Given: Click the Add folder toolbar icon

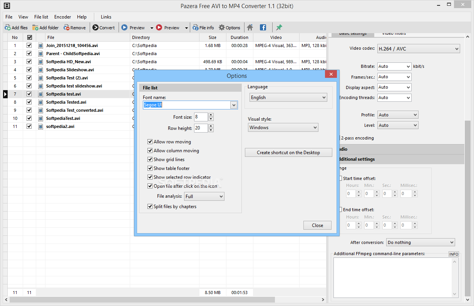Looking at the screenshot, I should click(x=35, y=28).
